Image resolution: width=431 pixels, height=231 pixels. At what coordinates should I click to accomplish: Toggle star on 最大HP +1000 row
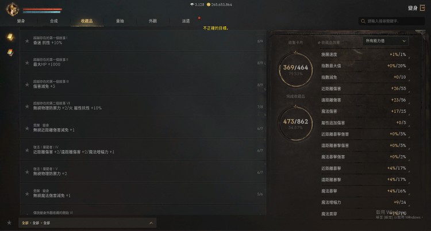click(x=27, y=63)
